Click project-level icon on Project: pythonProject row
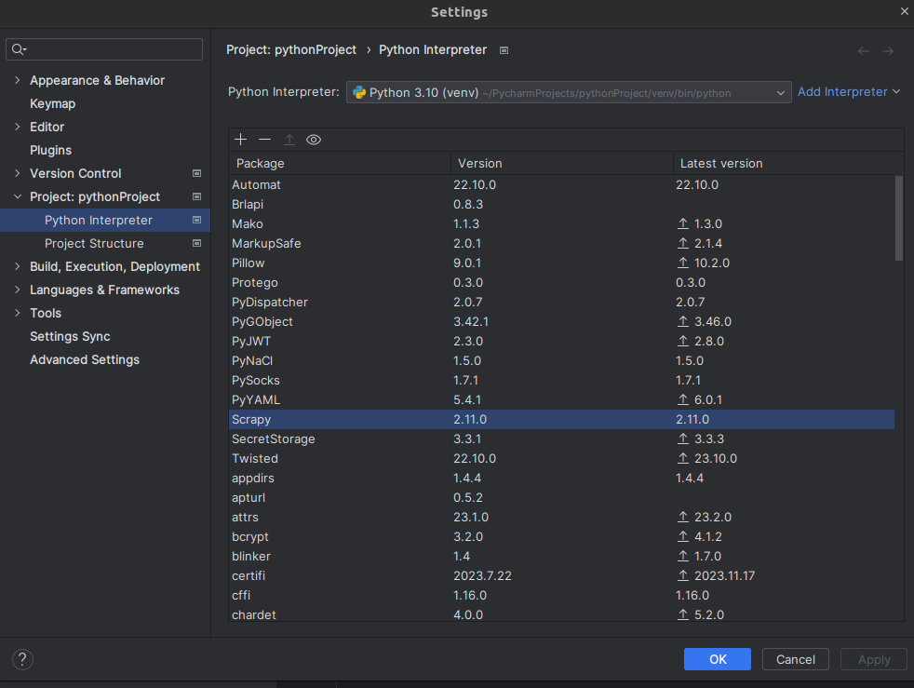 [197, 196]
